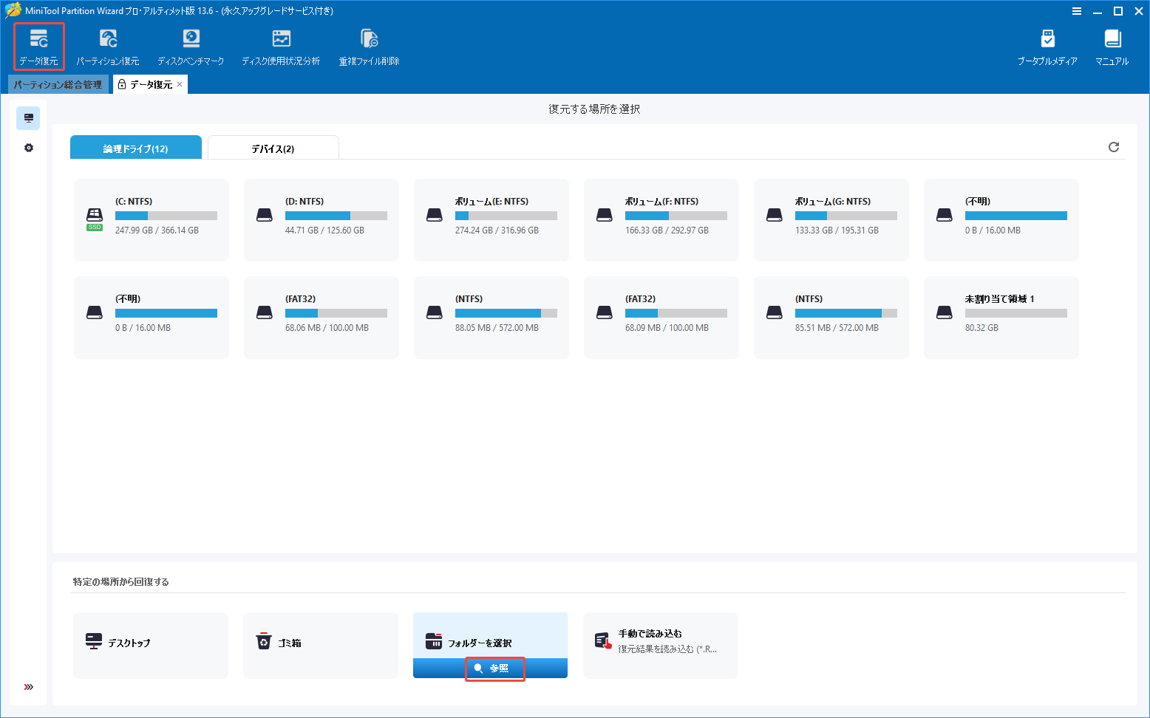Expand the sidebar with the double-arrow chevron
Viewport: 1150px width, 718px height.
tap(28, 686)
